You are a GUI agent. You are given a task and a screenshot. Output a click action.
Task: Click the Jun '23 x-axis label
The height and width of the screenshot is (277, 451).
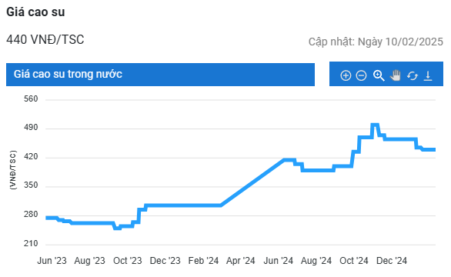(x=52, y=261)
